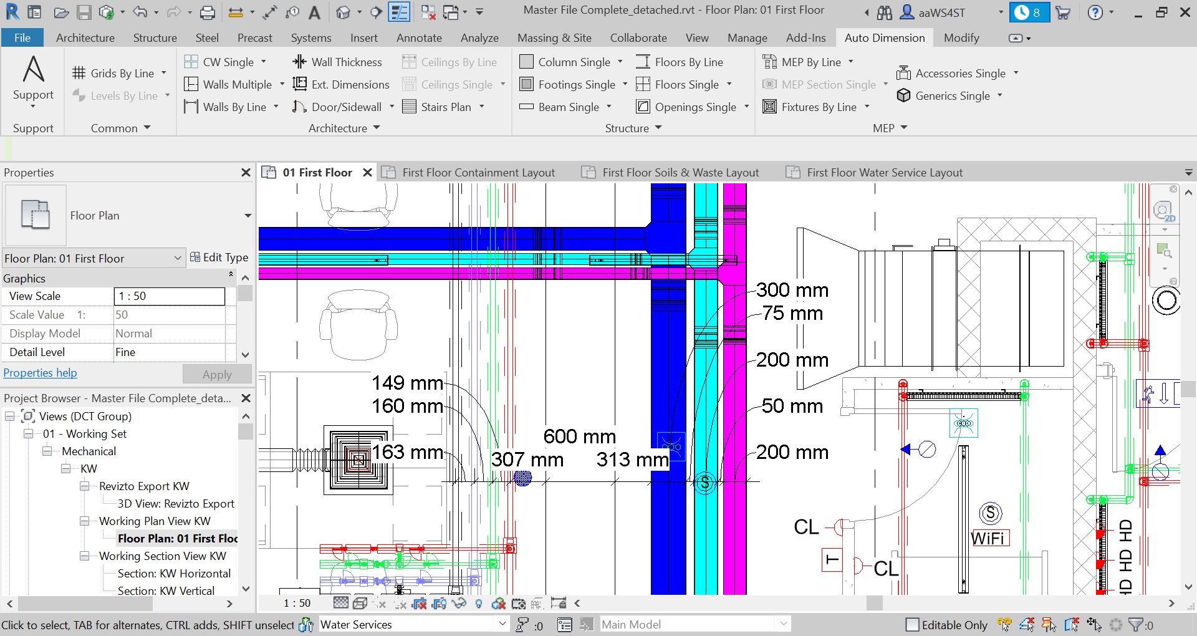1197x636 pixels.
Task: Click the help question mark icon
Action: click(x=1095, y=12)
